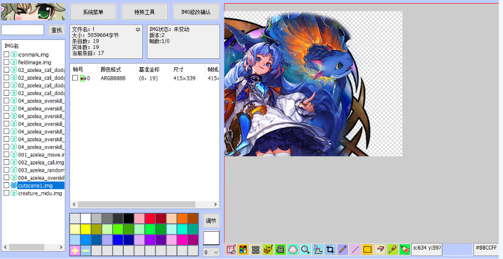Viewport: 503px width, 259px height.
Task: Click the cat icon beside cutscene1.img
Action: click(x=14, y=185)
